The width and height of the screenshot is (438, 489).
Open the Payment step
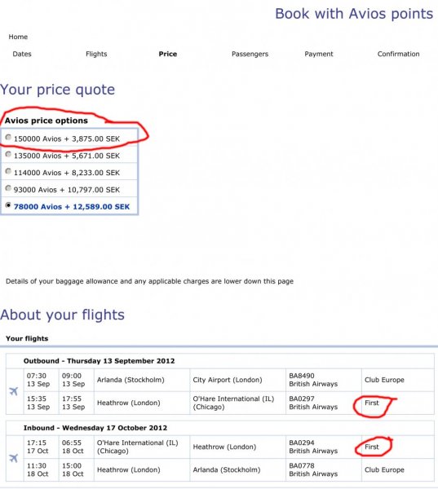pos(319,54)
